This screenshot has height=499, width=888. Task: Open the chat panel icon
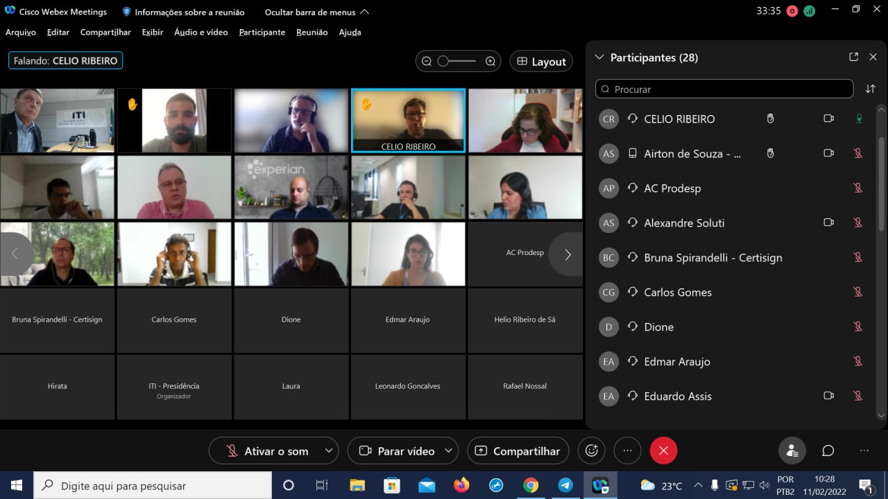pyautogui.click(x=828, y=450)
